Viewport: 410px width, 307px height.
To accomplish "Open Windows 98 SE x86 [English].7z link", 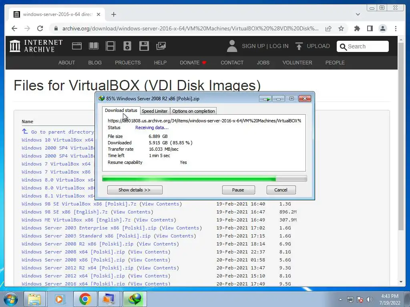I will tap(64, 212).
